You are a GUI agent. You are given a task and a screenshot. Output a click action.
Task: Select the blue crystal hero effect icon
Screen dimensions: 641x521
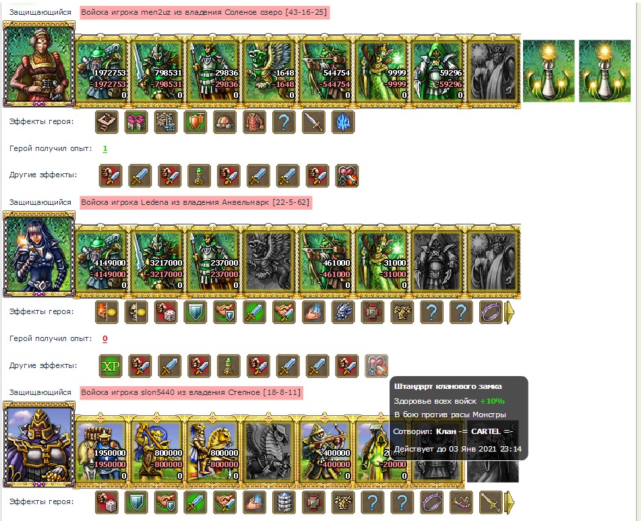tap(343, 122)
